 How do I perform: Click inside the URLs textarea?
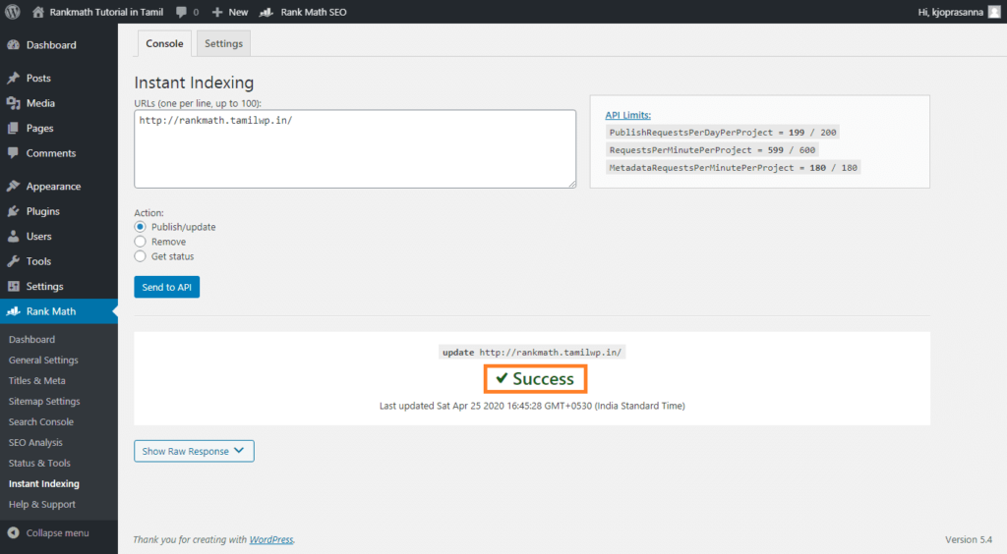click(x=355, y=148)
